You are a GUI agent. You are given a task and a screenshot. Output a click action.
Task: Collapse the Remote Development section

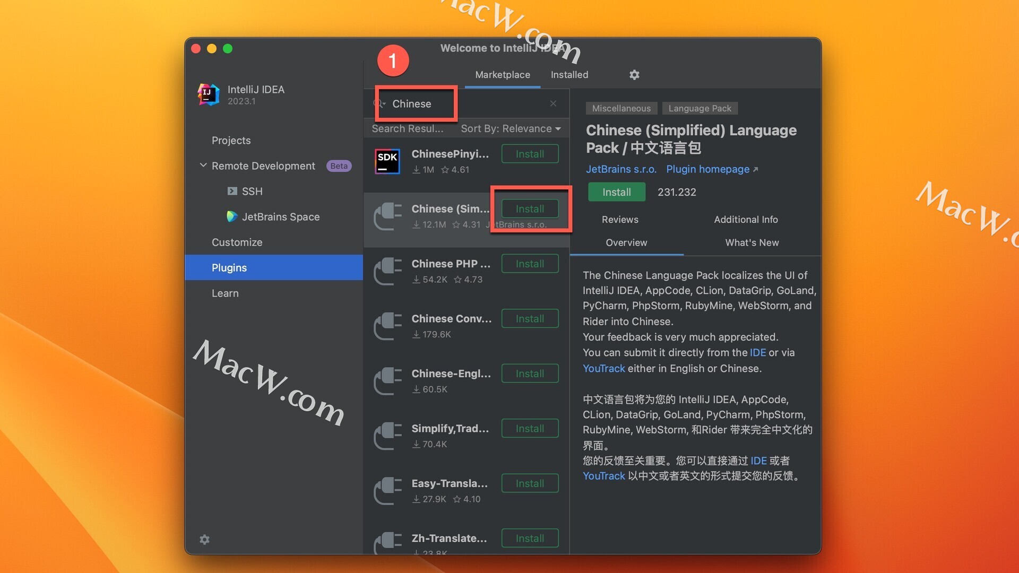tap(203, 166)
